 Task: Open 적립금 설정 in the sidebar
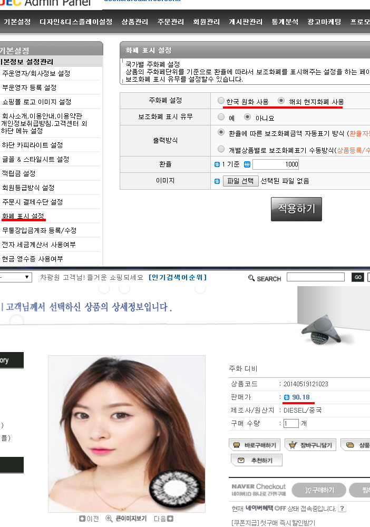[x=19, y=173]
